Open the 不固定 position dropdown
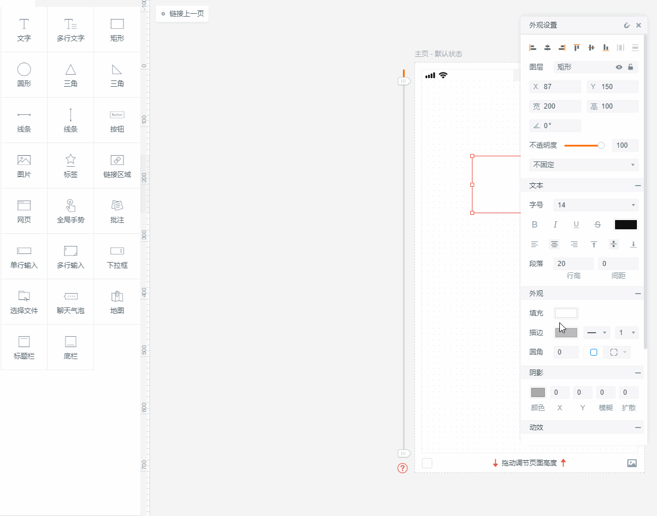This screenshot has width=657, height=516. tap(583, 165)
